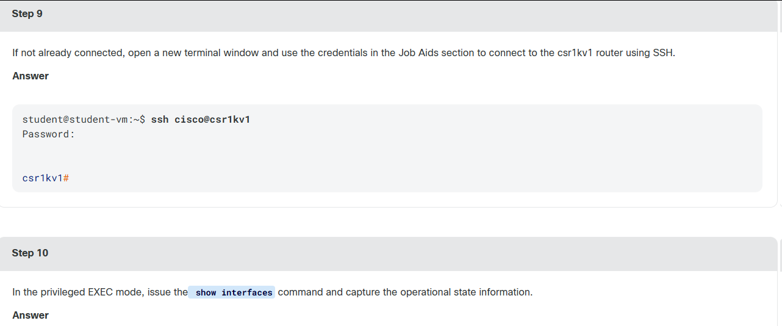Click the csr1kv1 router mention in Step 9

click(x=590, y=53)
